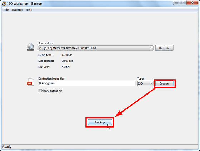200x151 pixels.
Task: Enable Verify output file checkbox
Action: click(40, 91)
